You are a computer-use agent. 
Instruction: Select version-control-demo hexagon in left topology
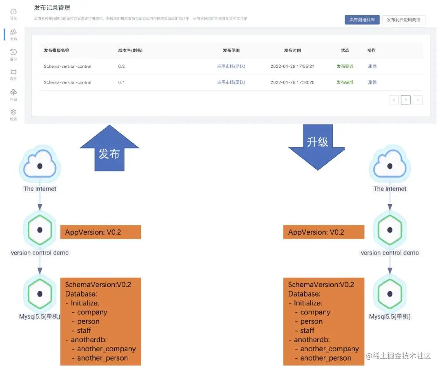(x=40, y=230)
